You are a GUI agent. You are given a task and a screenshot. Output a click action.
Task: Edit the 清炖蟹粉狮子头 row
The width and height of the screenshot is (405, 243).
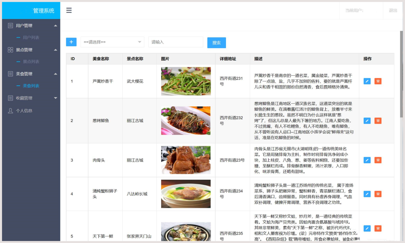[x=367, y=194]
